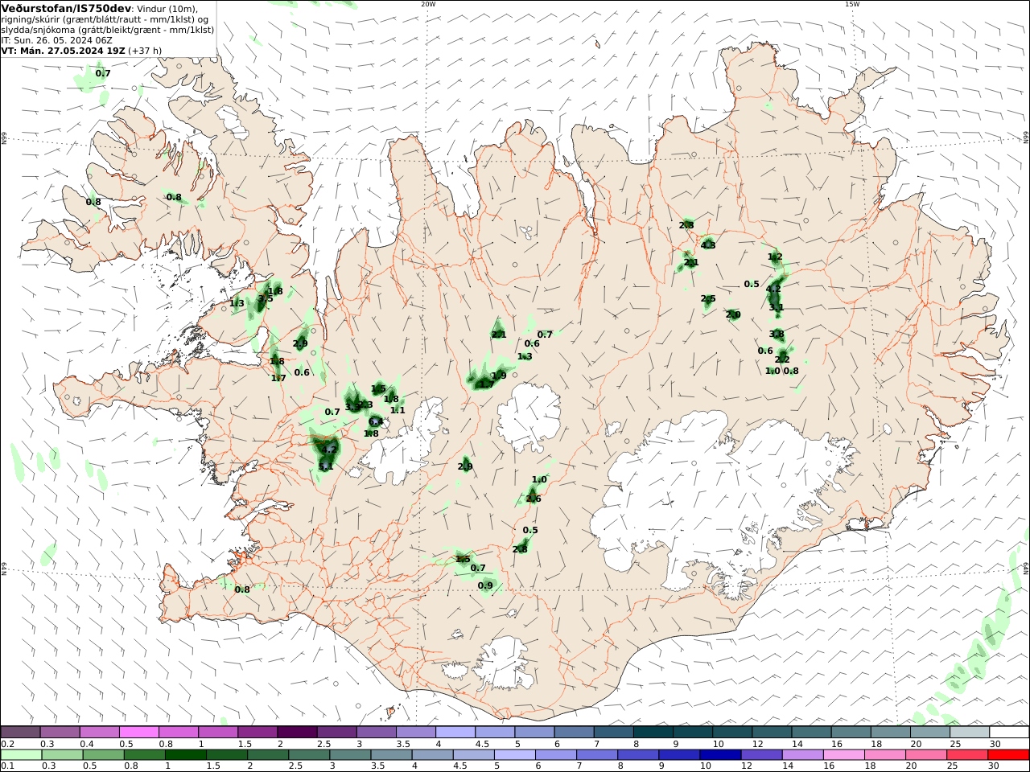Image resolution: width=1030 pixels, height=772 pixels.
Task: Click the 3.8 precipitation value
Action: 777,334
